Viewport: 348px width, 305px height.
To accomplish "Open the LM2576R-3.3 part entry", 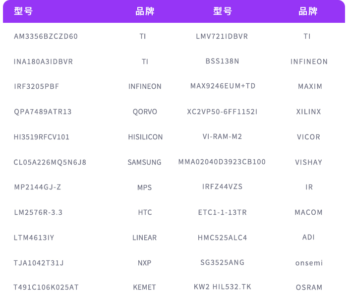I will pos(38,212).
